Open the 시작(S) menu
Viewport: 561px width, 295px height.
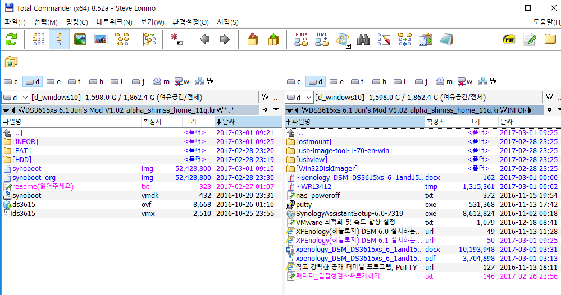pyautogui.click(x=227, y=22)
